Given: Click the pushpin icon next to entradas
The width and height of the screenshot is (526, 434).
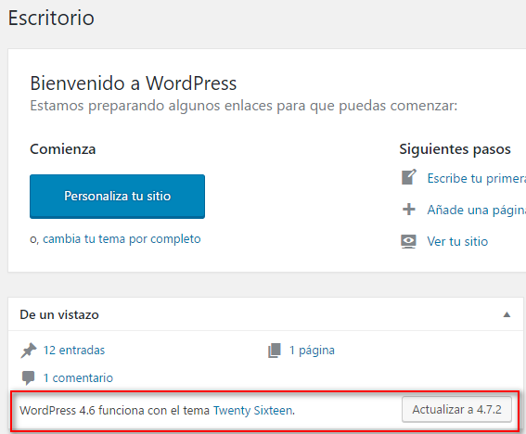Looking at the screenshot, I should (29, 351).
